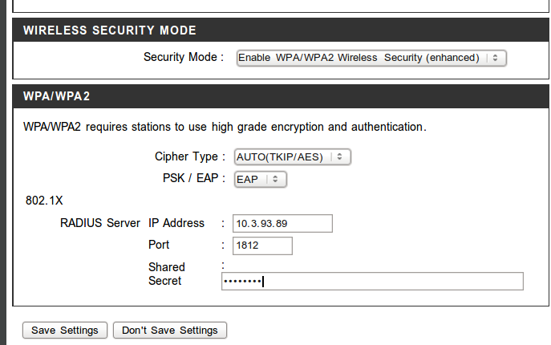Click the WIRELESS SECURITY MODE section header
Image resolution: width=551 pixels, height=345 pixels.
tap(110, 30)
